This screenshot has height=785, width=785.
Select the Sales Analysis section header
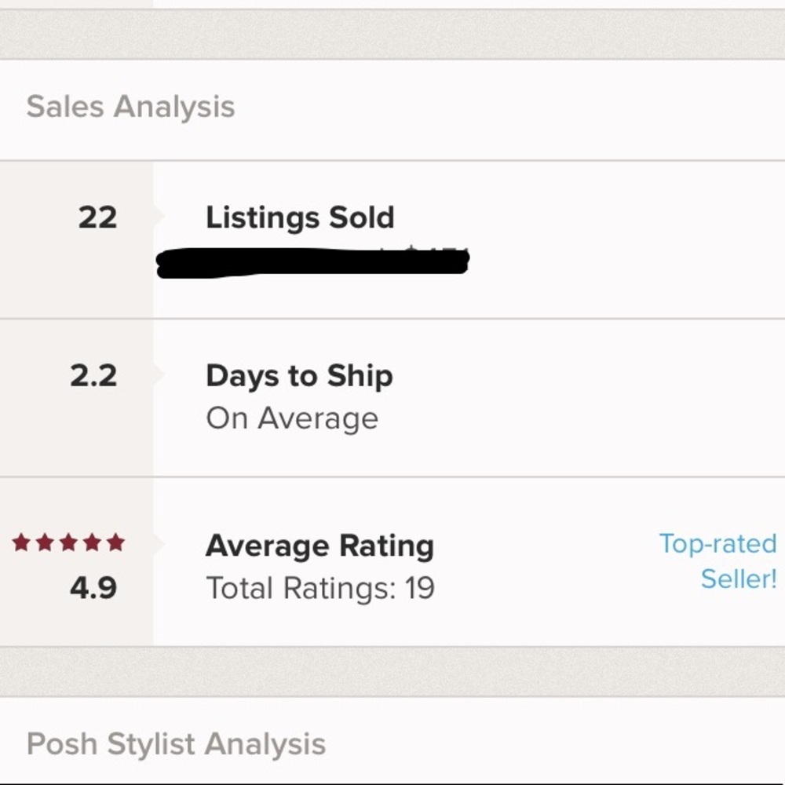[x=131, y=106]
